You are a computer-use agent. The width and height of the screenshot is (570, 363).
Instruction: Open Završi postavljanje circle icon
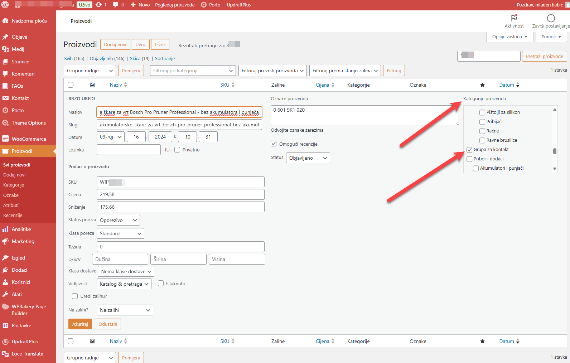coord(551,18)
